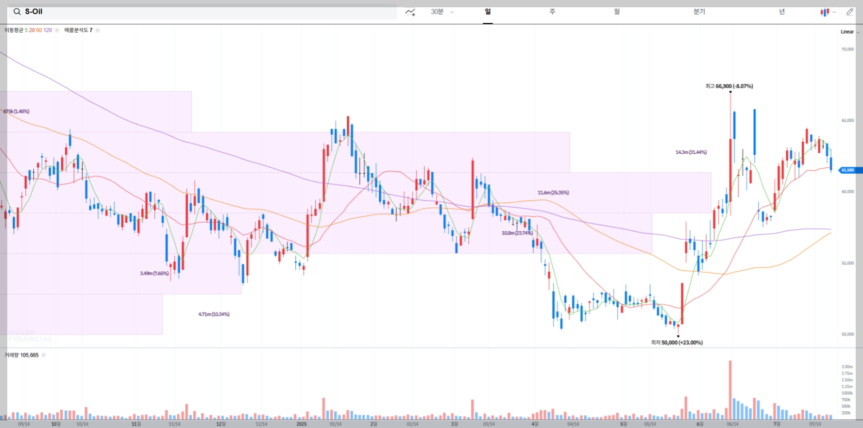Click the 이동평균 5 20 60 120 label
The height and width of the screenshot is (428, 863).
point(28,30)
